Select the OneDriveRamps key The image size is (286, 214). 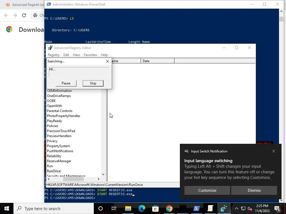pyautogui.click(x=59, y=96)
